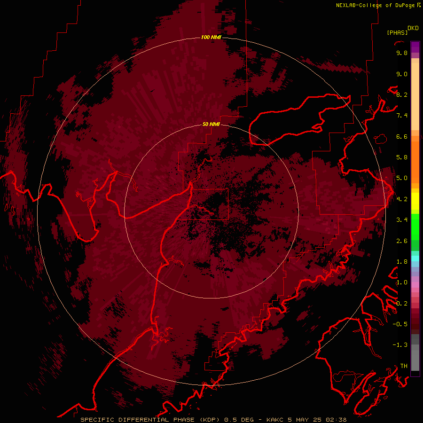Click the TH label on the color scale

click(404, 366)
